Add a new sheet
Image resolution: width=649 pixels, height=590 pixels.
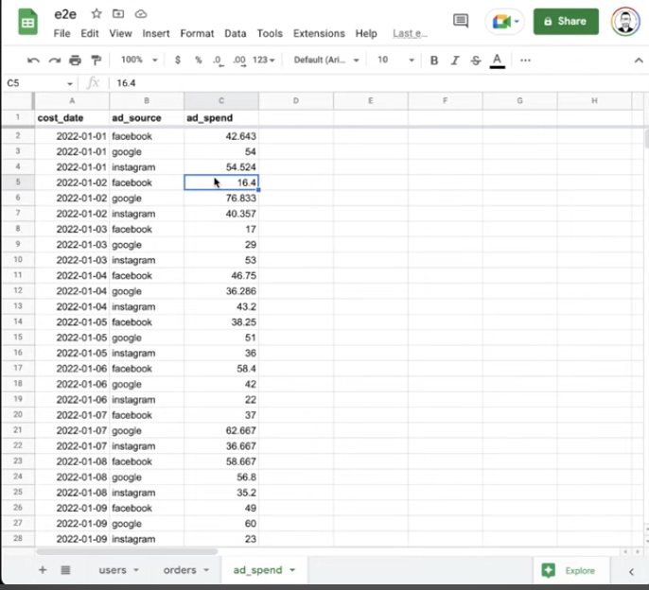(43, 570)
